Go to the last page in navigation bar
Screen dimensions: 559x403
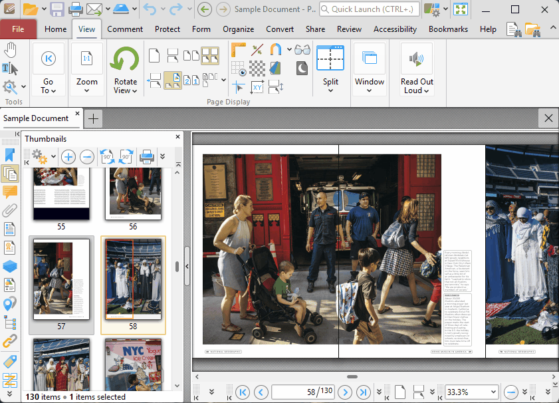click(x=363, y=392)
